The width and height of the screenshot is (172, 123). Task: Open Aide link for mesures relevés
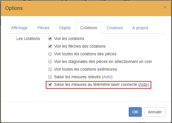point(107,77)
